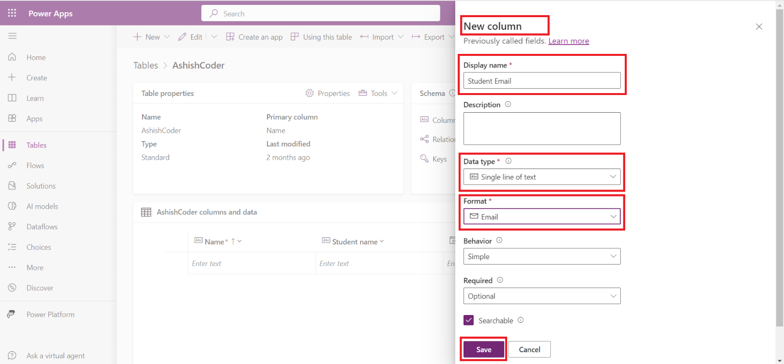This screenshot has height=364, width=784.
Task: Open the Format dropdown showing Email
Action: [x=541, y=217]
